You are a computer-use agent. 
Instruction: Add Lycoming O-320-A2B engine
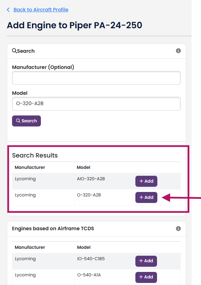click(146, 197)
